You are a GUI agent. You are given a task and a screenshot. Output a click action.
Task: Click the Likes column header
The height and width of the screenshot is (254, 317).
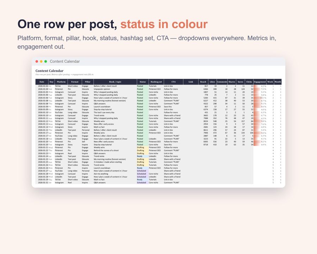point(212,82)
